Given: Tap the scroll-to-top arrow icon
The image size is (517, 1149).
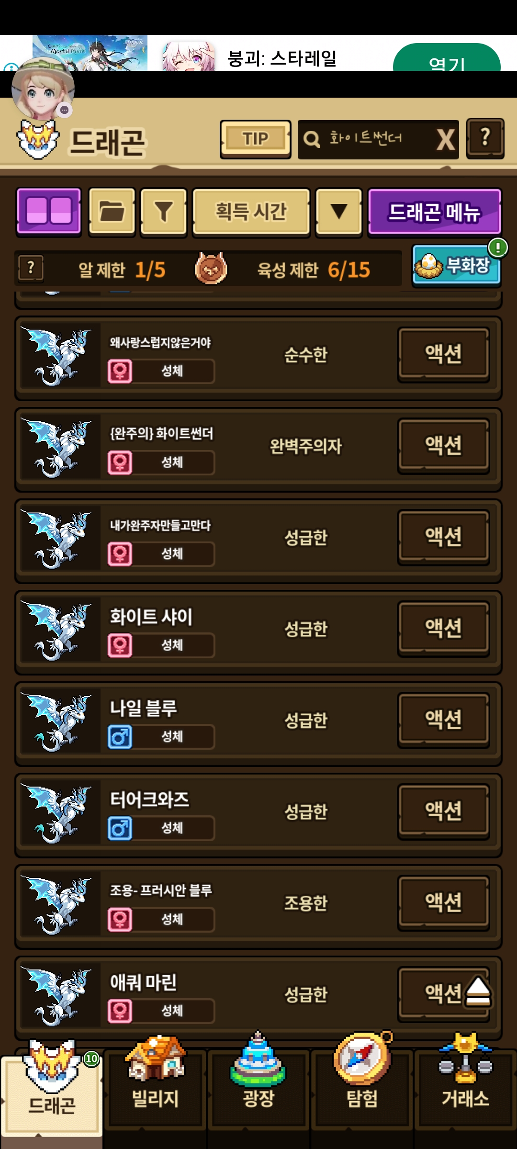Looking at the screenshot, I should [478, 991].
